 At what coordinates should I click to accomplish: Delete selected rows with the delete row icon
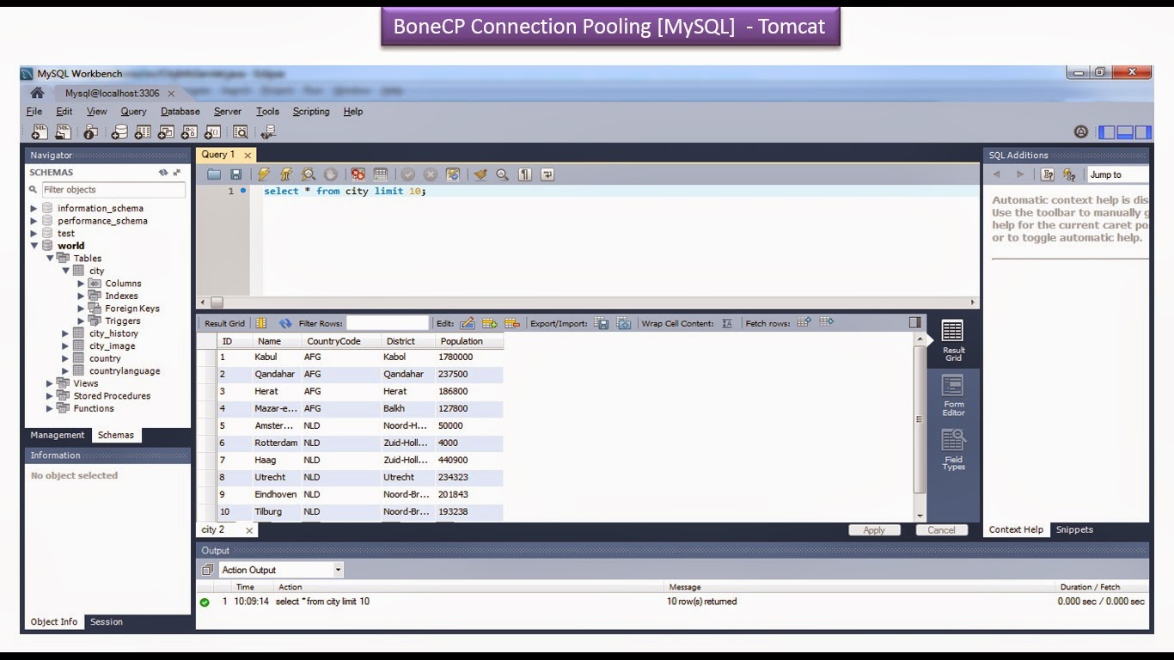click(513, 322)
